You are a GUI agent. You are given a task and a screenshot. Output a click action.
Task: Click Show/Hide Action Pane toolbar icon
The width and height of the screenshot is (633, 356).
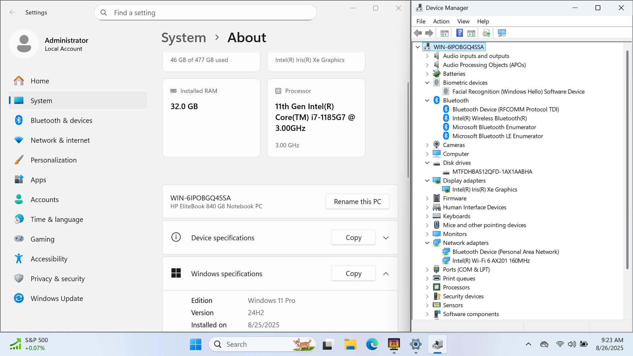coord(471,33)
